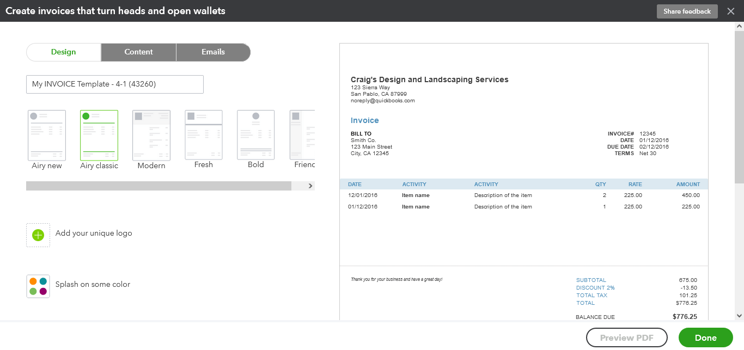Image resolution: width=744 pixels, height=350 pixels.
Task: Switch to the Content tab
Action: point(138,52)
